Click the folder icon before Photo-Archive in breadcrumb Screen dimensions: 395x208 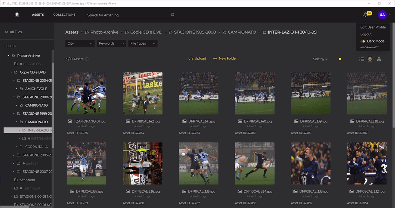(87, 32)
